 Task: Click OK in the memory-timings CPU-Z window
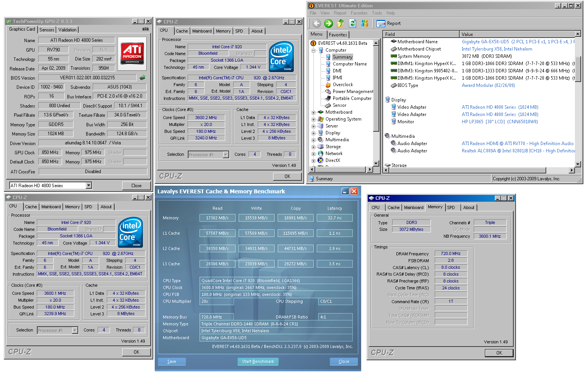(x=499, y=353)
